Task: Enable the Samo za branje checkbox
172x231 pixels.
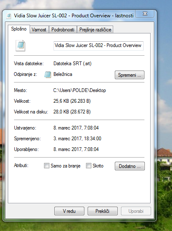Action: click(46, 165)
